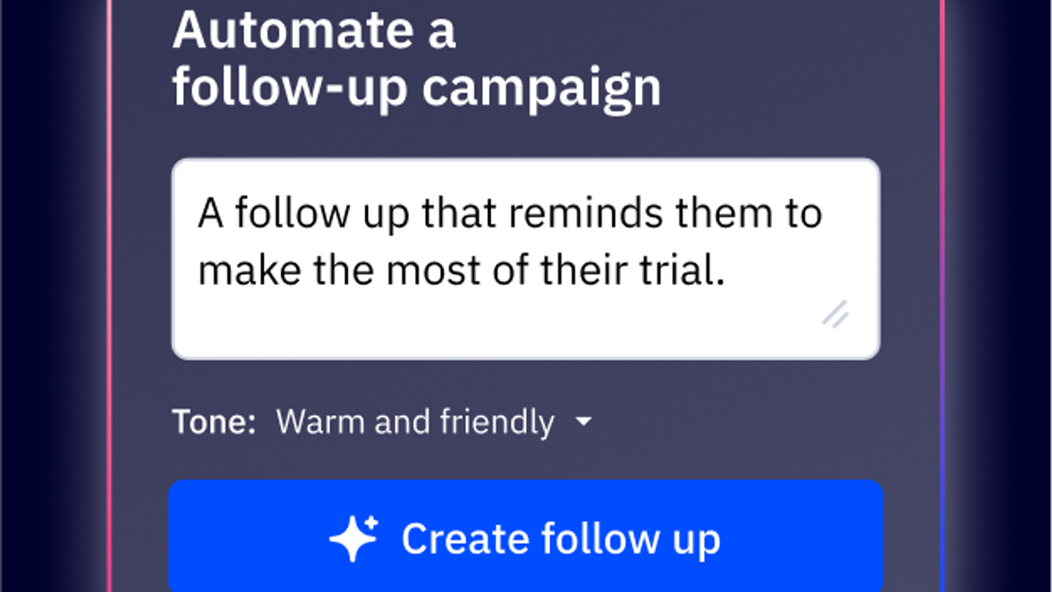The image size is (1052, 592).
Task: Click the sparkle icon on Create follow up
Action: click(x=354, y=538)
